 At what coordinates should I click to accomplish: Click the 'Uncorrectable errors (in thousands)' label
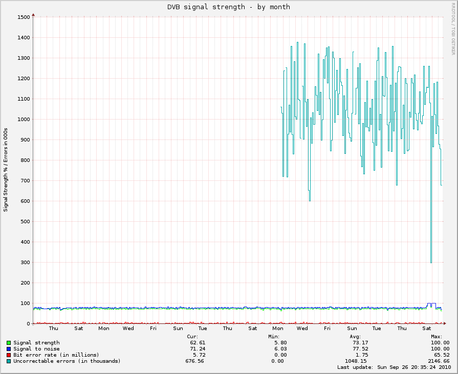point(67,361)
